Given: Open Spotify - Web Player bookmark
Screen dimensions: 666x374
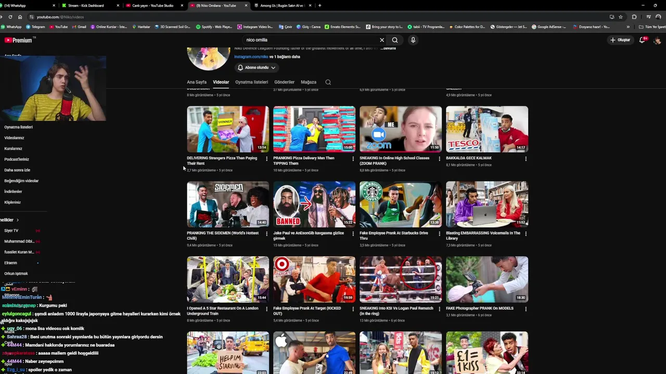Looking at the screenshot, I should click(214, 26).
